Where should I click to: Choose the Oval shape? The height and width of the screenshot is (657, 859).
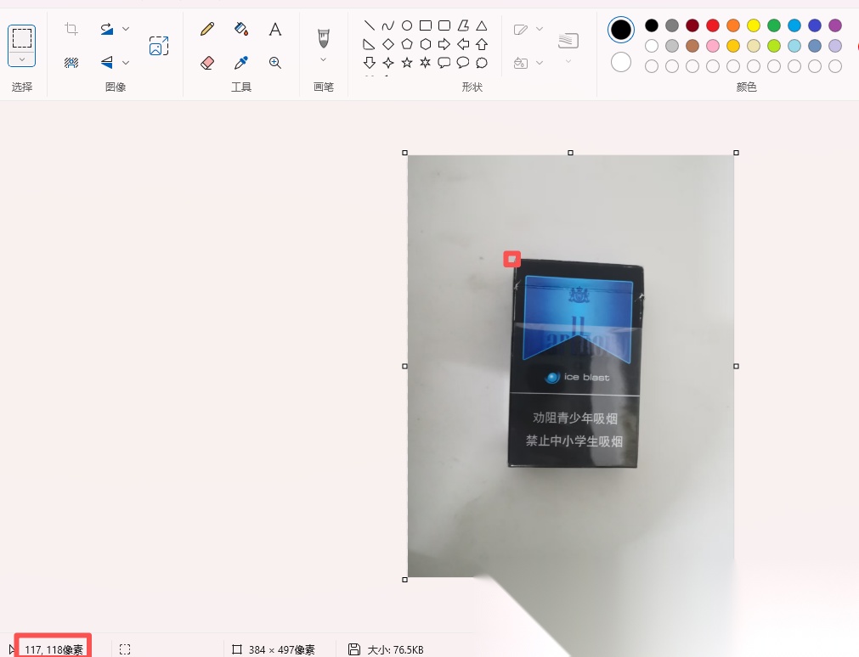(406, 25)
